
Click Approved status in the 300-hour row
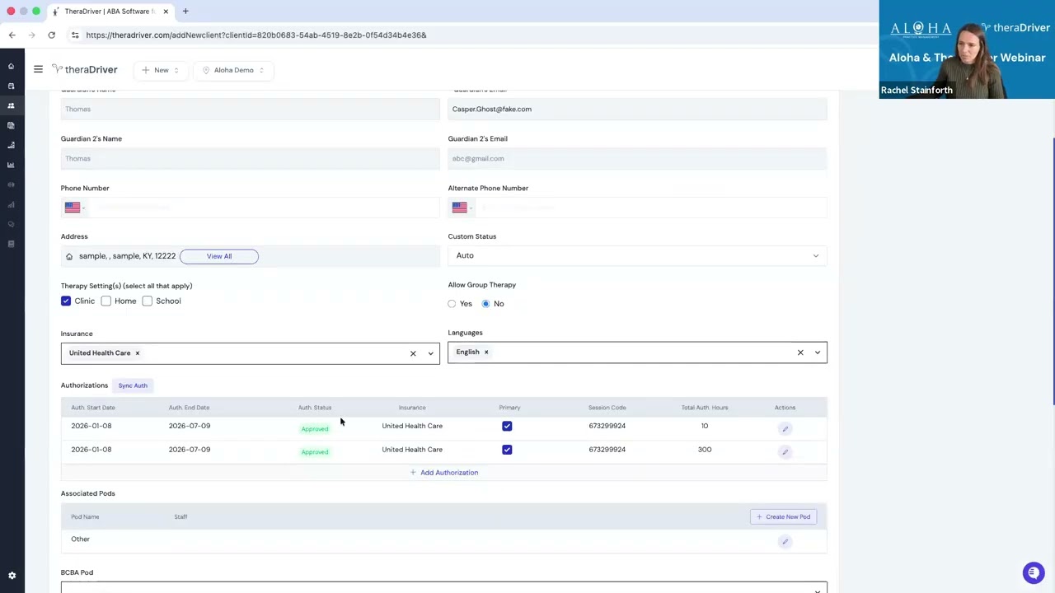coord(315,451)
